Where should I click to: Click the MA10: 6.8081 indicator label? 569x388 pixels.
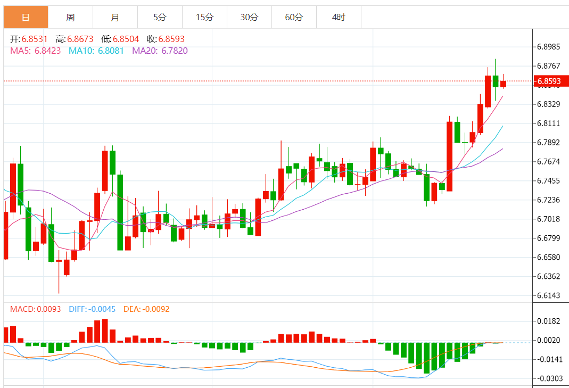pos(96,51)
